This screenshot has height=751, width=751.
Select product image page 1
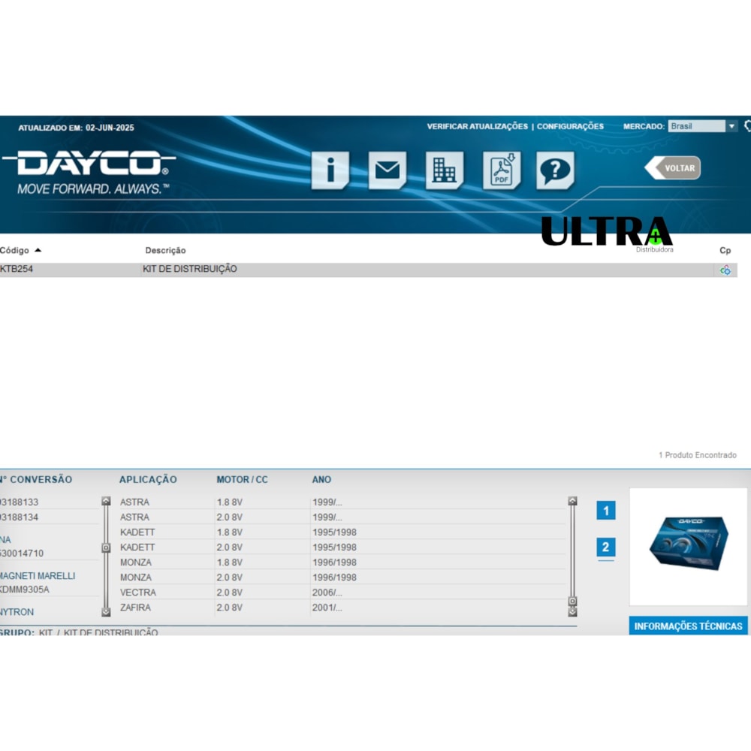tap(606, 511)
